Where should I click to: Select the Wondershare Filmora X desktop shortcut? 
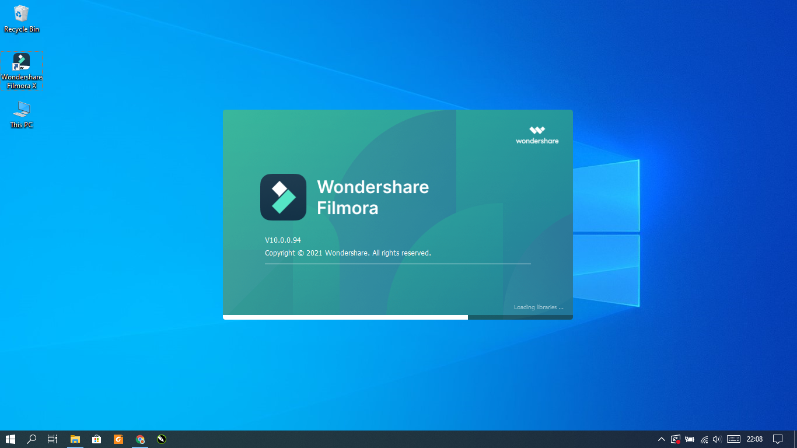point(22,71)
